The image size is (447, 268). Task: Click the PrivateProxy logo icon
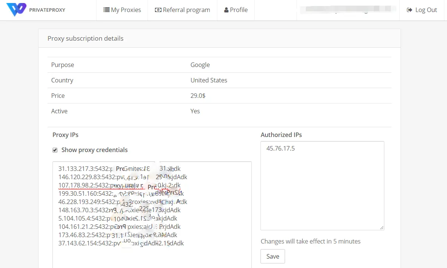click(16, 9)
